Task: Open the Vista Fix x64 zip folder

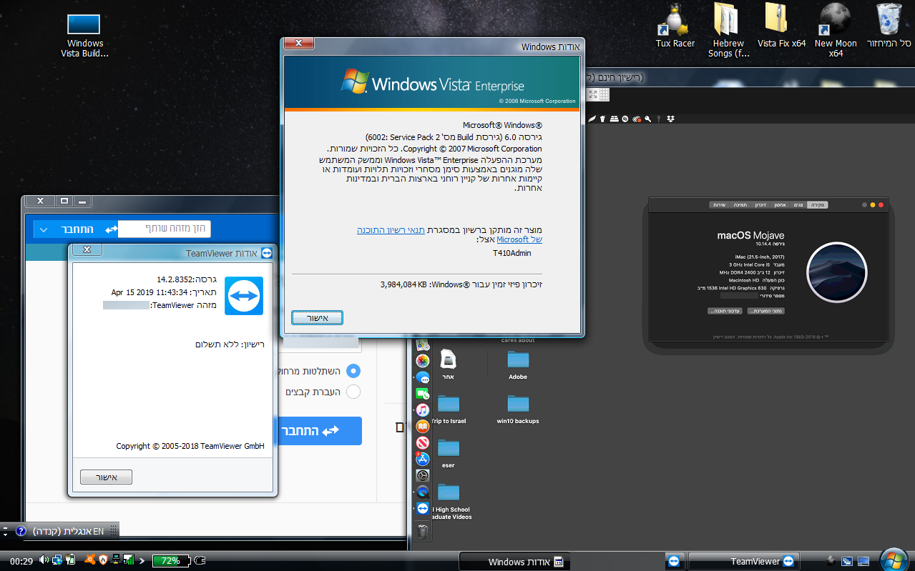Action: [x=781, y=26]
